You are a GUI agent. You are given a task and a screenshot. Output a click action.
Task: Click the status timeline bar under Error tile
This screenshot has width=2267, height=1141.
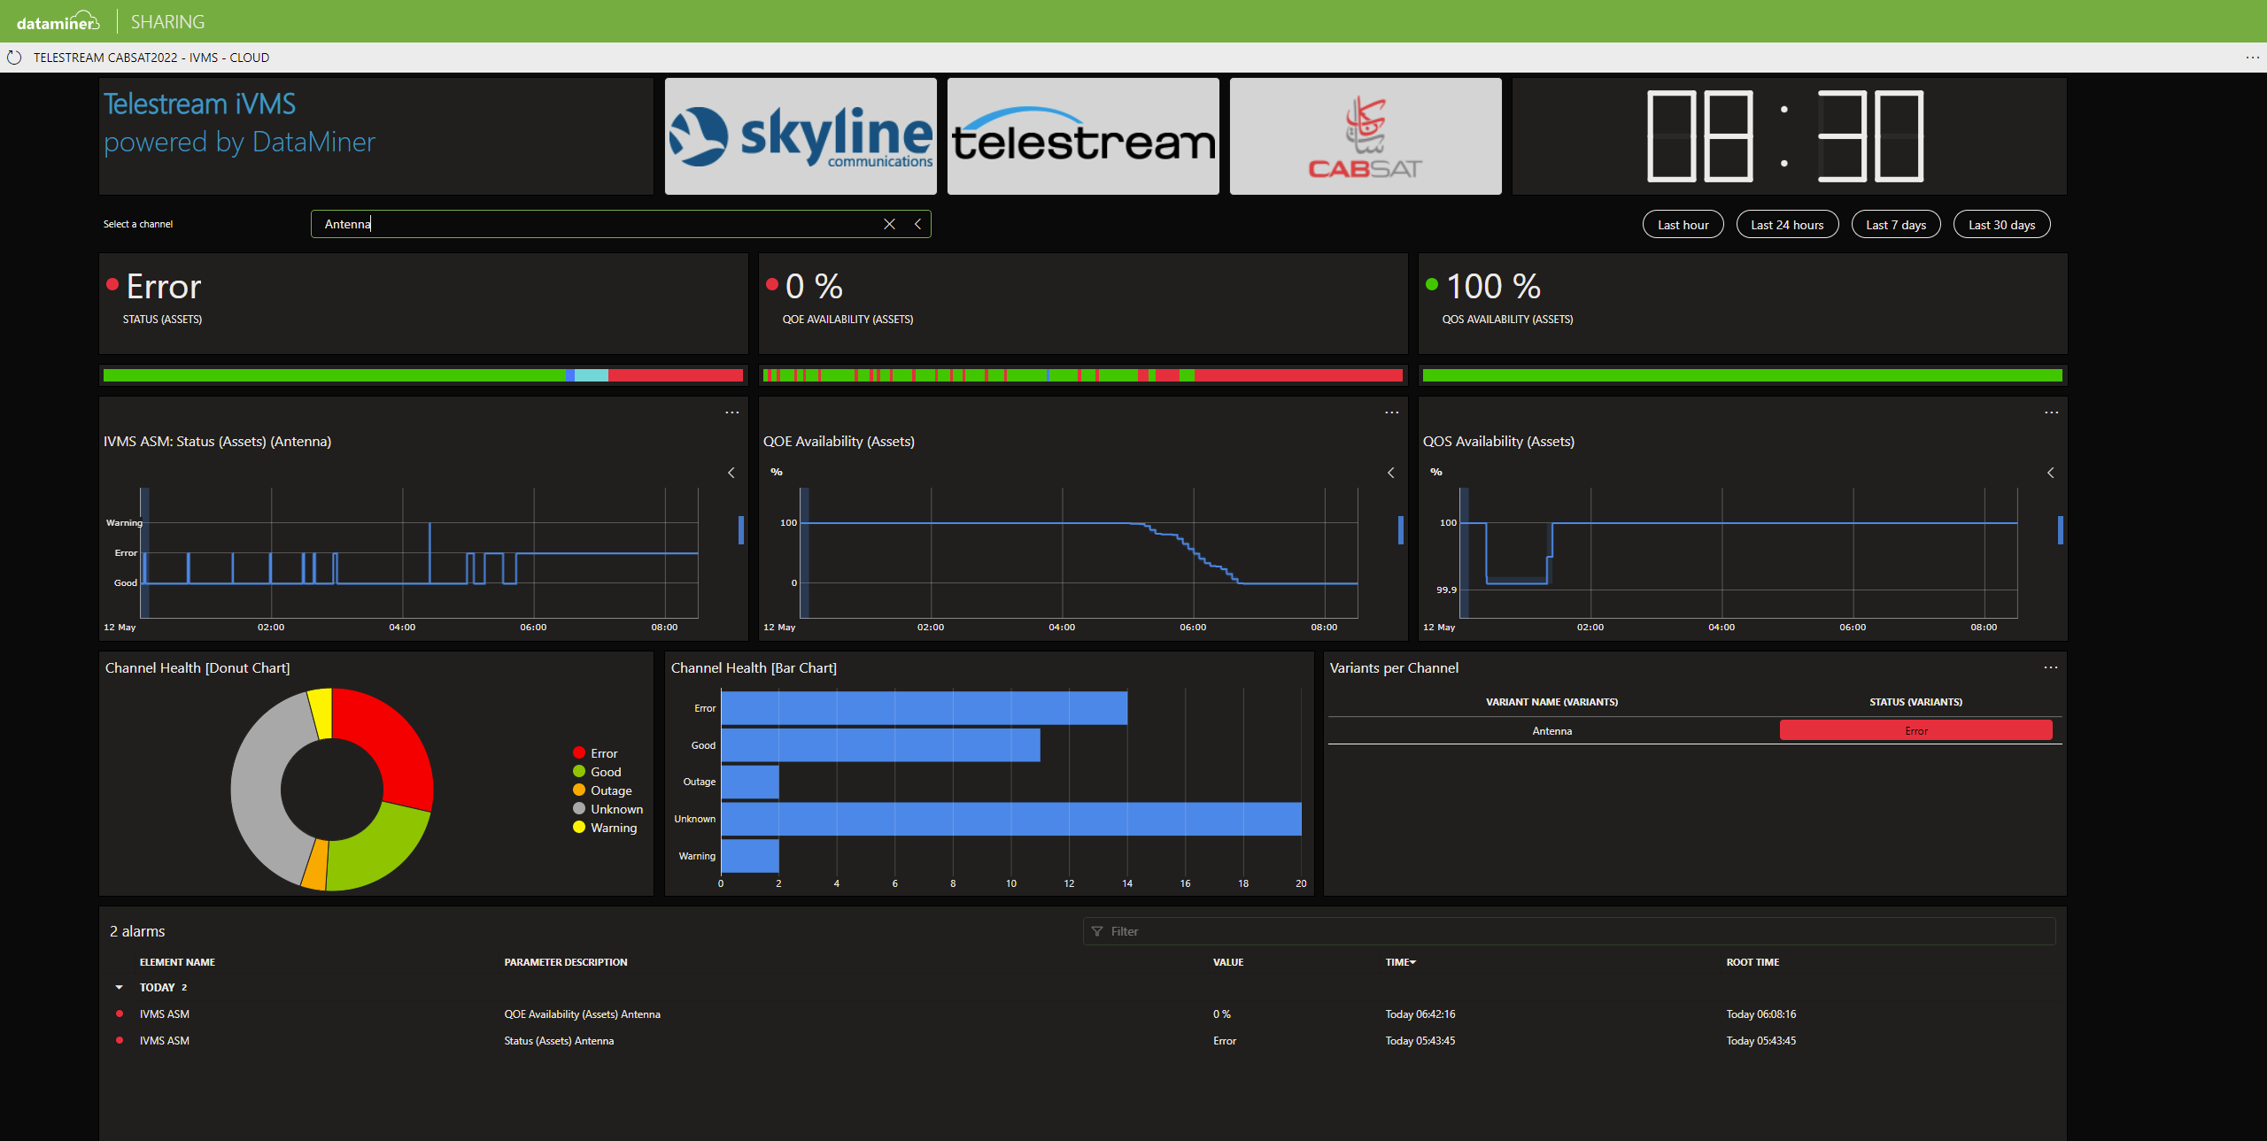(x=423, y=375)
